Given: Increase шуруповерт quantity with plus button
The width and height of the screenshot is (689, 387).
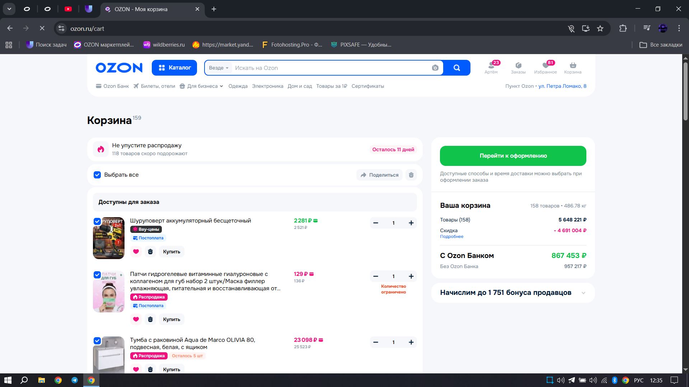Looking at the screenshot, I should point(411,223).
